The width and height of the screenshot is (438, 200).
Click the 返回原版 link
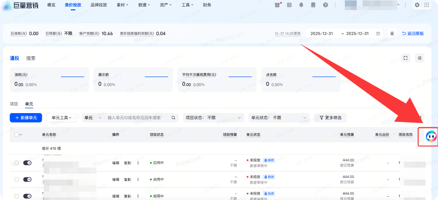pos(413,33)
